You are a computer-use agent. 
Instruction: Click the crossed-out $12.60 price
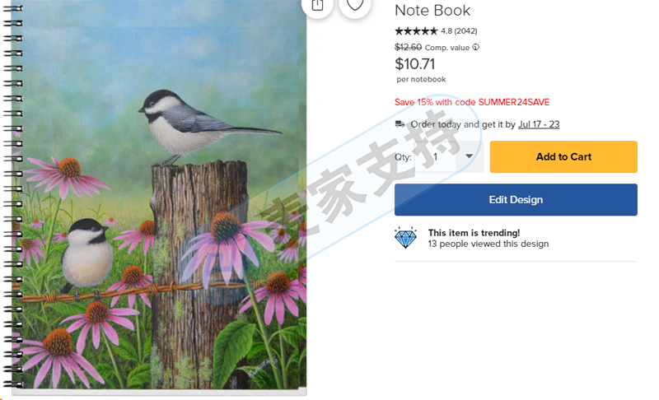(408, 48)
